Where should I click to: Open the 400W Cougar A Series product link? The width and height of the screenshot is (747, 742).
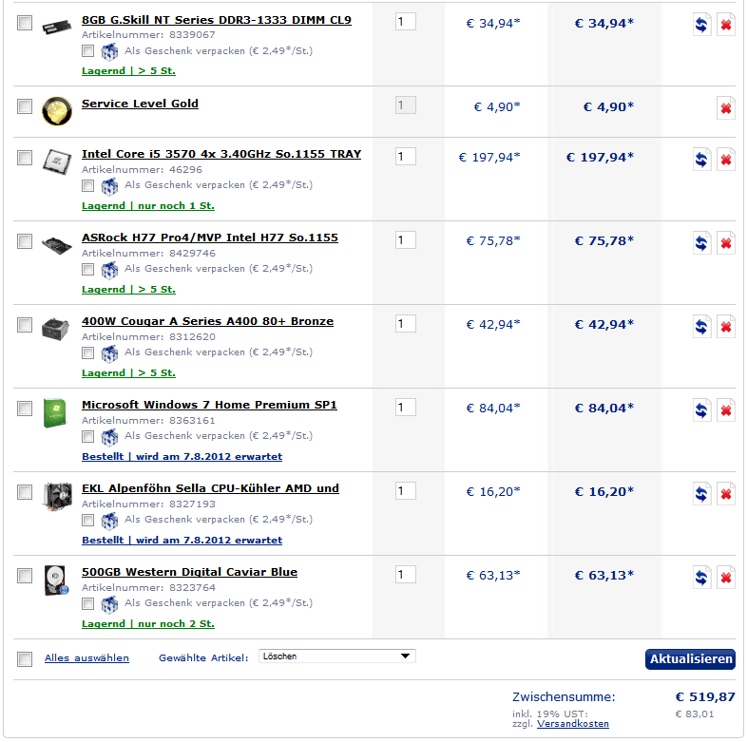(x=207, y=321)
